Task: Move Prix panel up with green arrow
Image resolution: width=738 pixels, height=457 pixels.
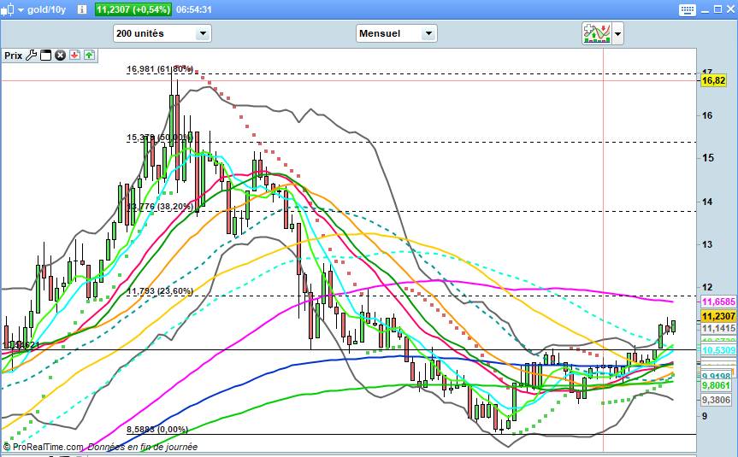Action: tap(89, 55)
